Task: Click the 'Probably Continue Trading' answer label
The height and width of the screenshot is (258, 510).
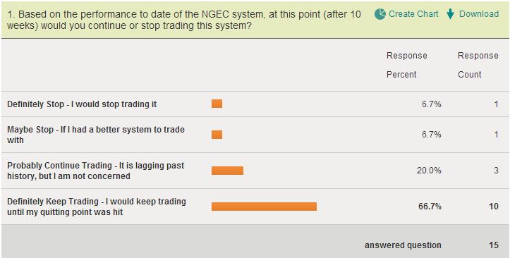Action: 96,171
